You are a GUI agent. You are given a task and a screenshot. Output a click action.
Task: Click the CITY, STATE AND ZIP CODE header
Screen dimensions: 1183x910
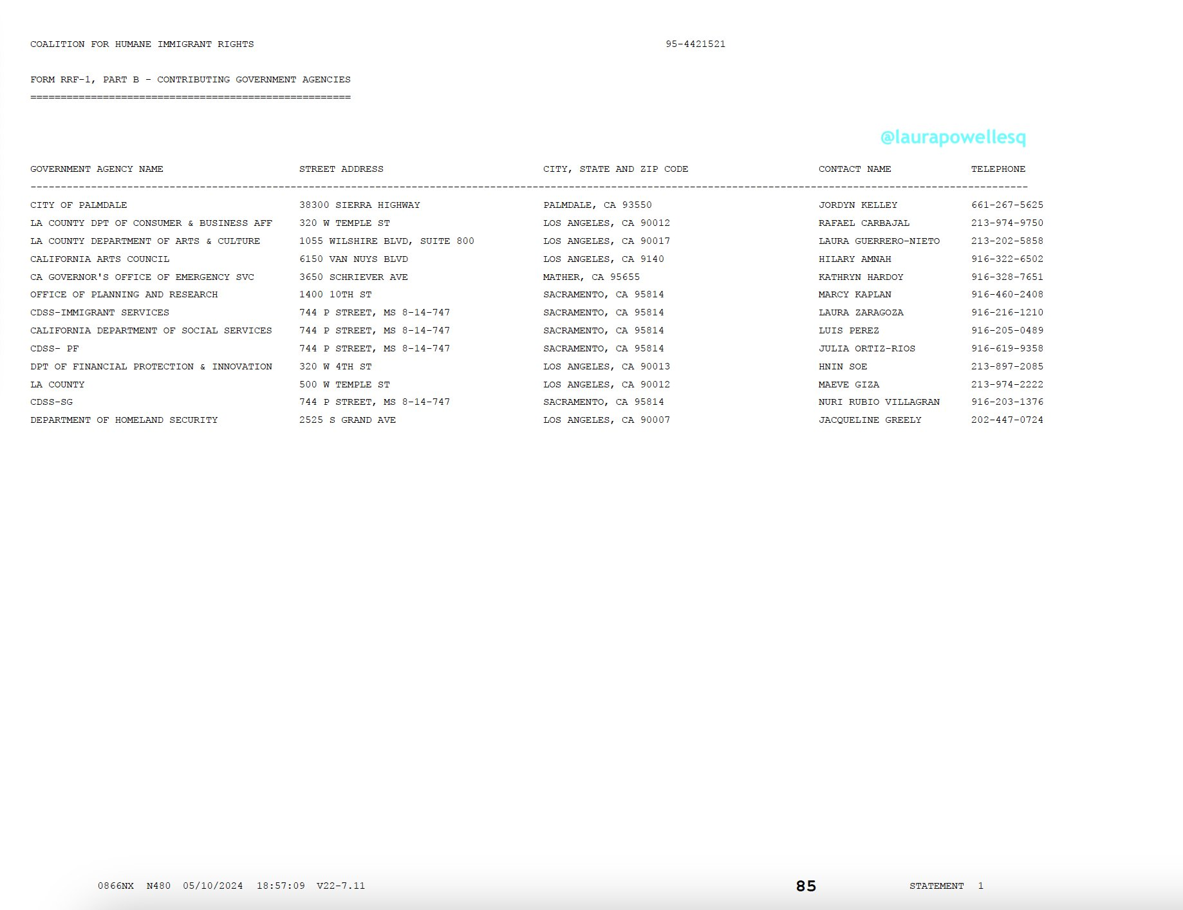pyautogui.click(x=616, y=169)
